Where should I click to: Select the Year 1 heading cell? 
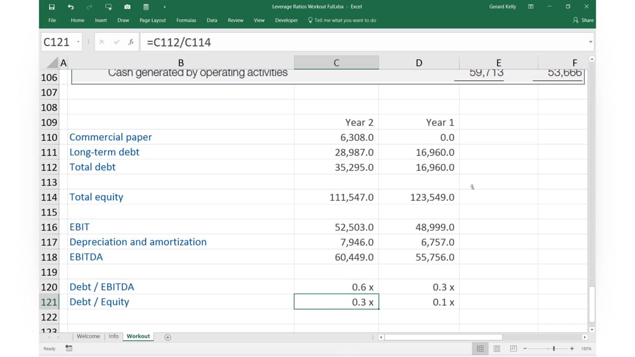pyautogui.click(x=419, y=122)
